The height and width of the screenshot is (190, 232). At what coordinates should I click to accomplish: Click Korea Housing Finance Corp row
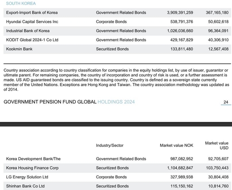(x=117, y=168)
